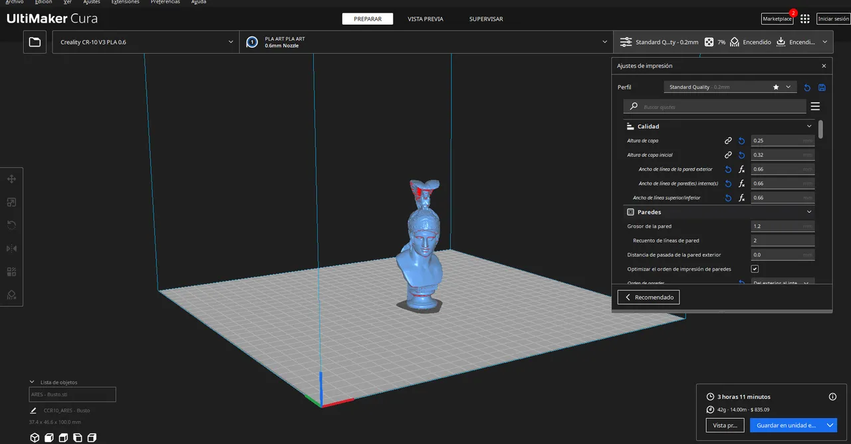Reset Altura de capa inicial value
The width and height of the screenshot is (851, 444).
pos(741,155)
